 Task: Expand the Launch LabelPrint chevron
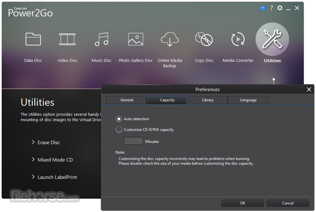[x=33, y=177]
